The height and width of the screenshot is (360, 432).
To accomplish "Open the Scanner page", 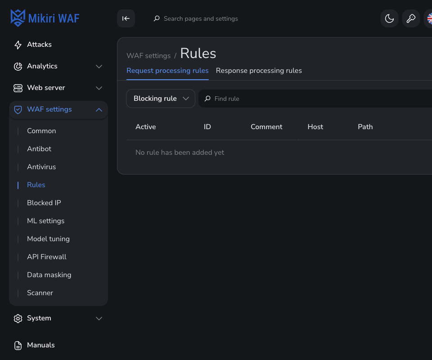I will point(40,293).
